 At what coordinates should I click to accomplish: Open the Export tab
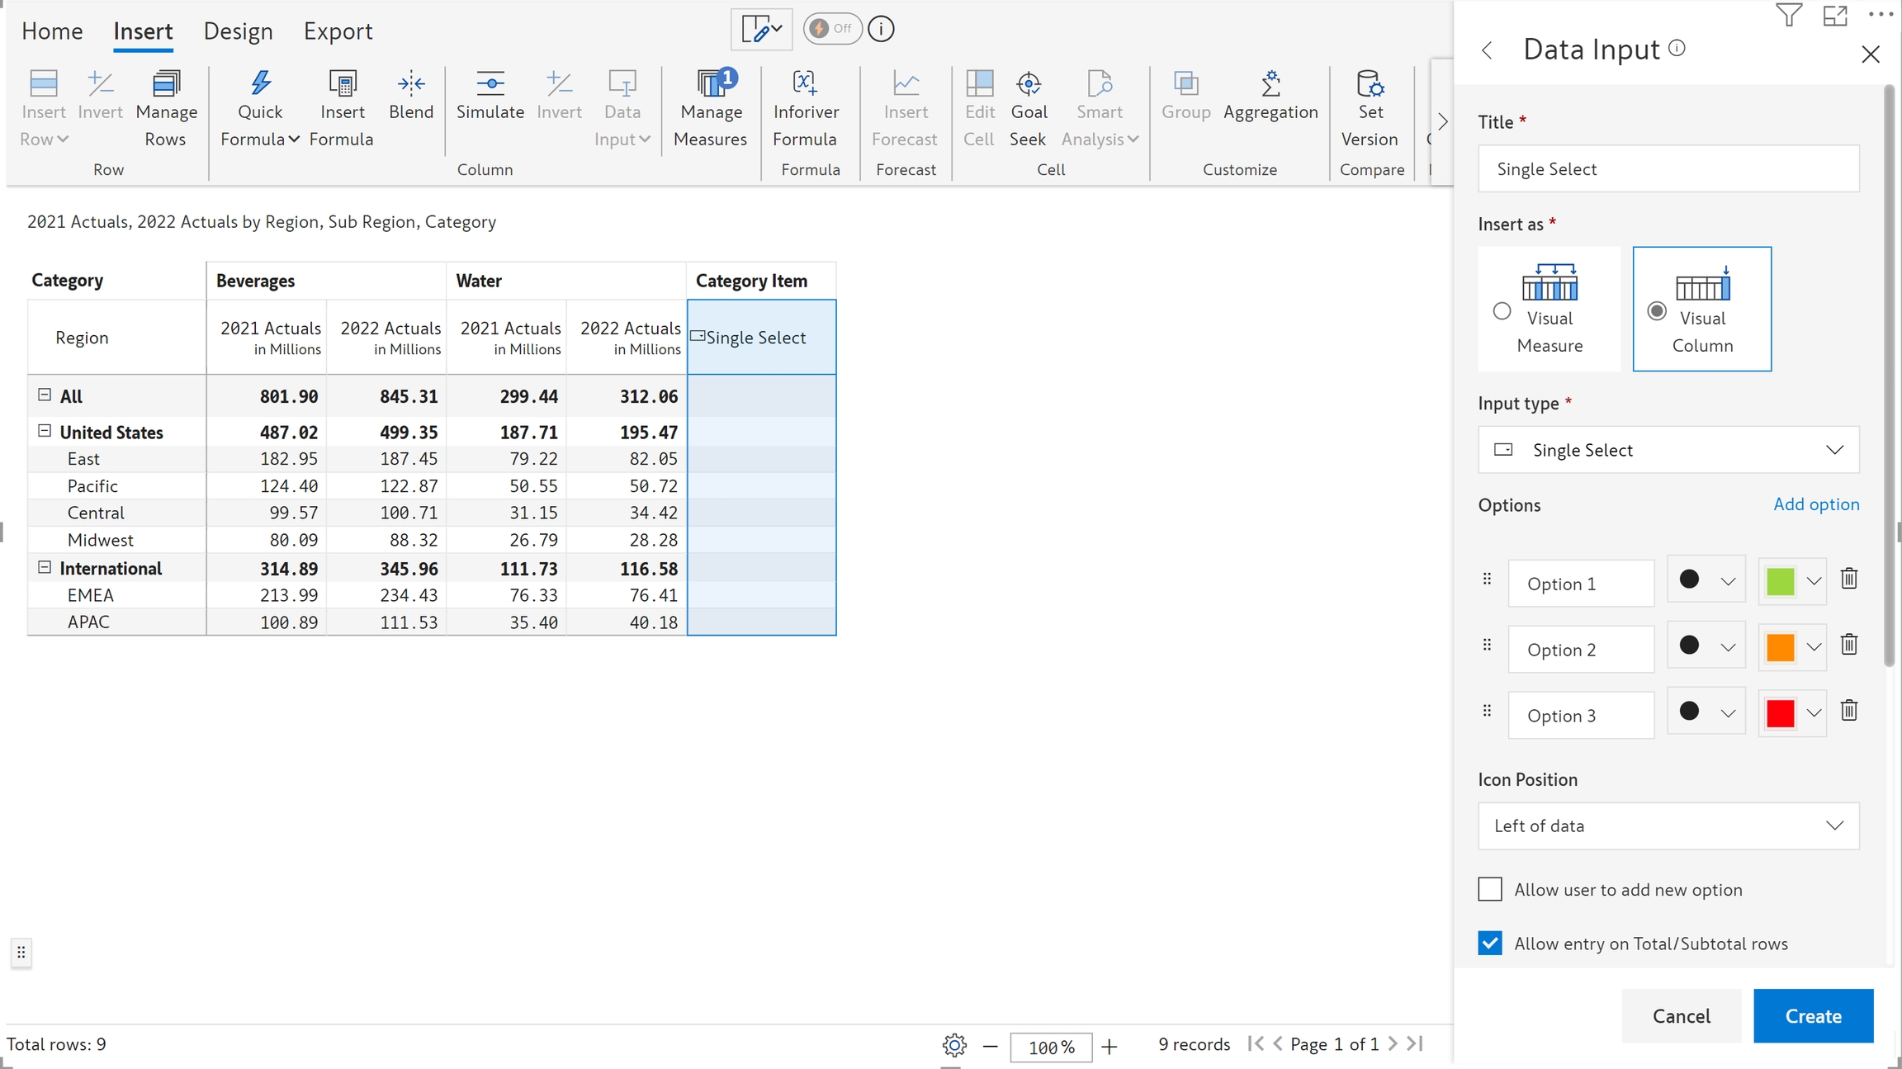pos(338,31)
